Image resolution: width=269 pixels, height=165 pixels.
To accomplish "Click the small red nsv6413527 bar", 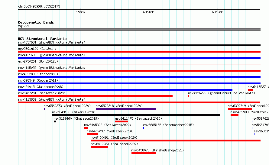I will 251,90.
